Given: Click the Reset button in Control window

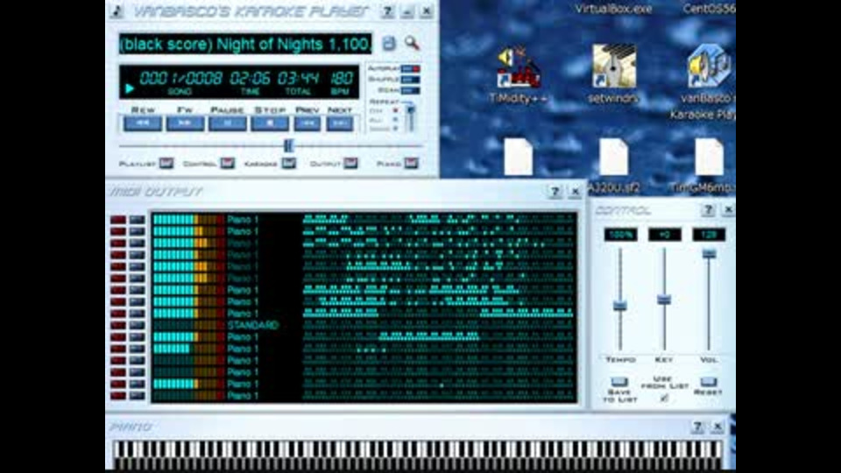Looking at the screenshot, I should [708, 381].
